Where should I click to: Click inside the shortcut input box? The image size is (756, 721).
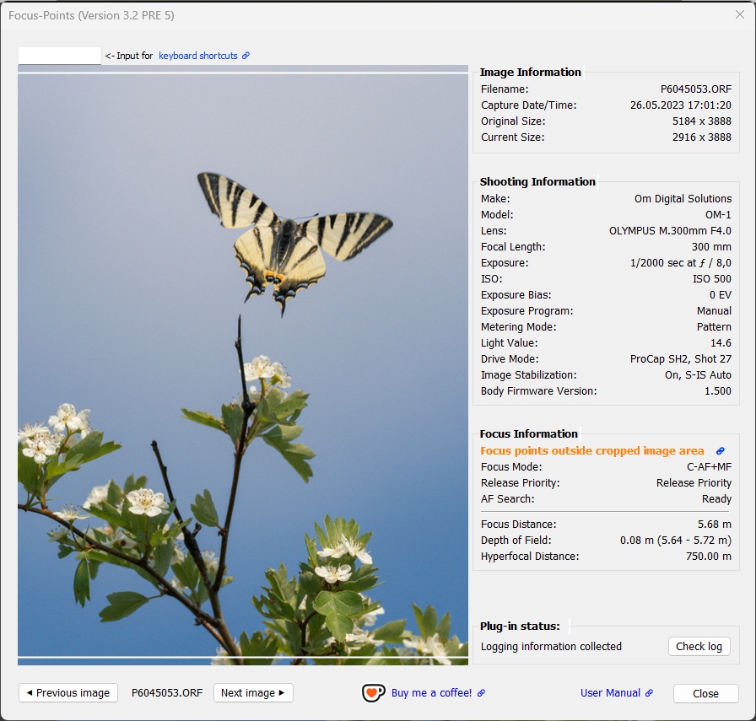(x=59, y=55)
